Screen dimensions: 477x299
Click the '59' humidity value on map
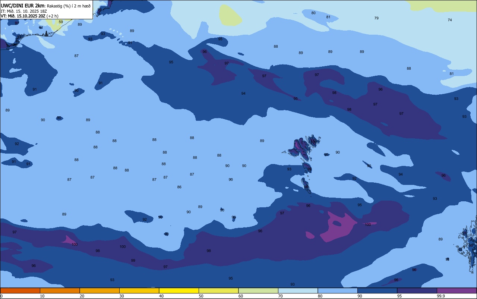point(61,22)
